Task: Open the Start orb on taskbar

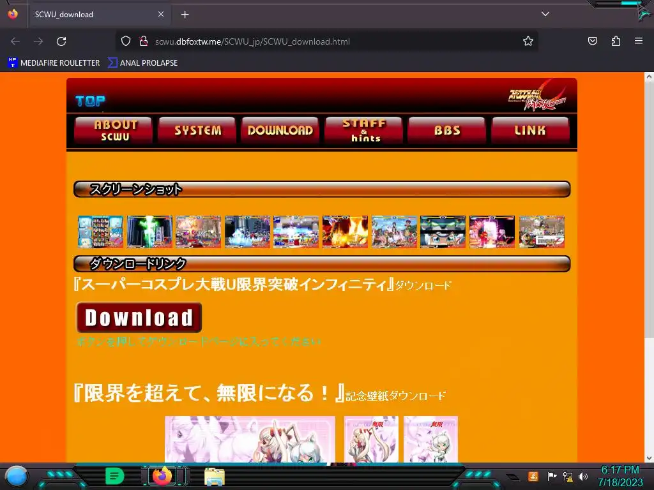Action: (17, 476)
